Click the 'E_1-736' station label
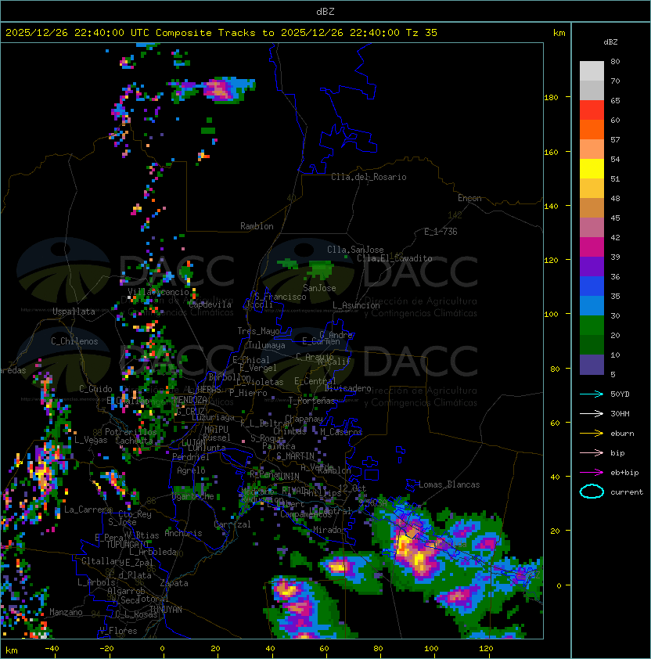The width and height of the screenshot is (651, 659). 441,232
